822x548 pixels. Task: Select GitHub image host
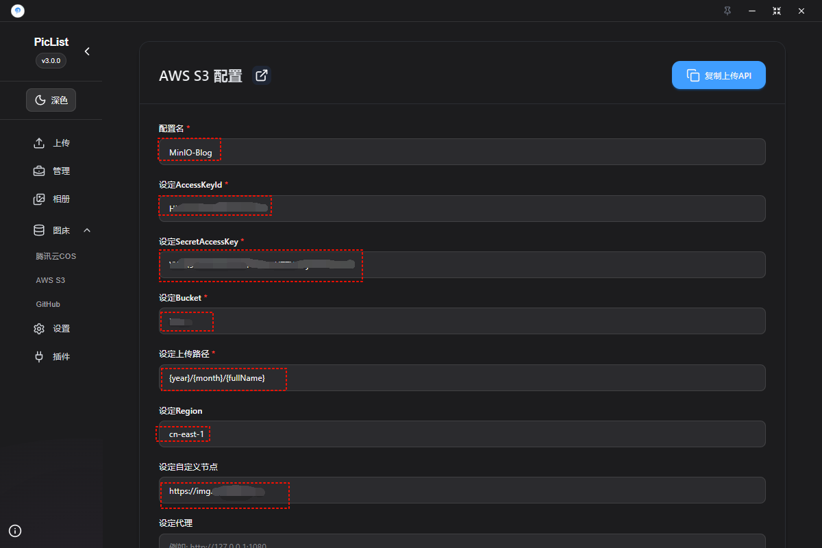(48, 304)
